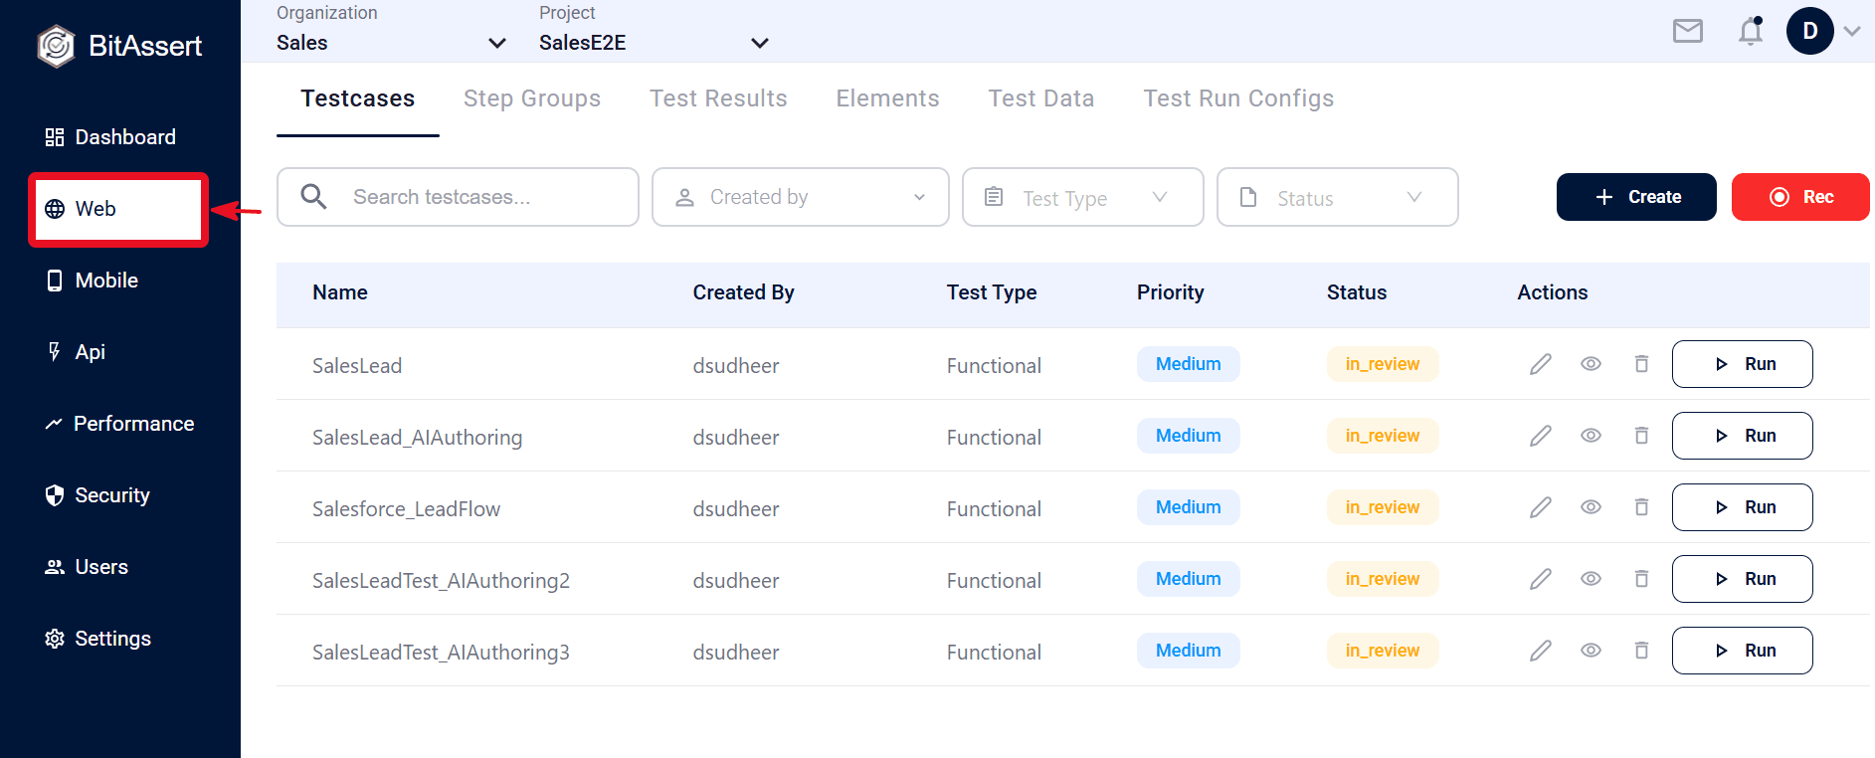
Task: Open Performance in sidebar
Action: [x=119, y=424]
